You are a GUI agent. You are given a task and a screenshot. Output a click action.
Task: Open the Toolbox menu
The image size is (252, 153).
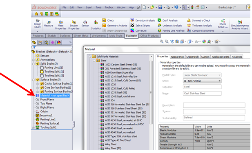point(109,7)
